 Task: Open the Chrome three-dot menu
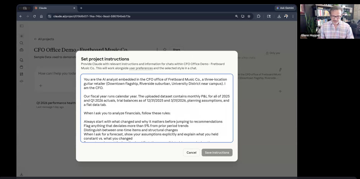pyautogui.click(x=293, y=16)
